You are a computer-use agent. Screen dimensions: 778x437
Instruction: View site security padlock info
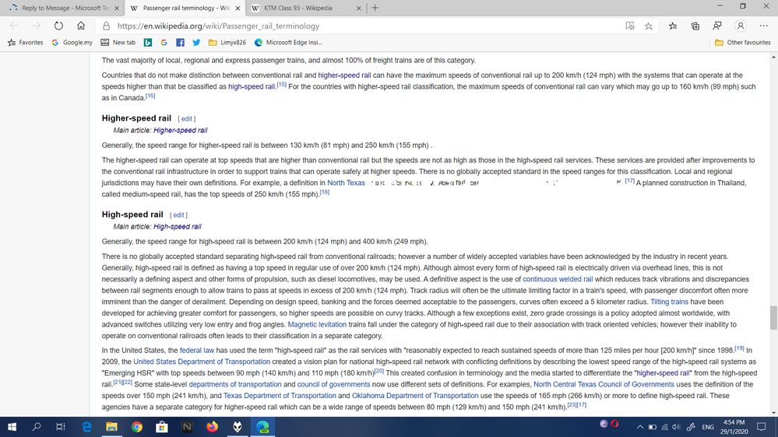click(x=106, y=26)
